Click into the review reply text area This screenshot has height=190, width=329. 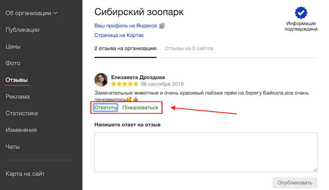[x=206, y=152]
